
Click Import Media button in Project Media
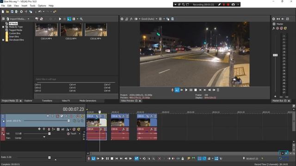click(16, 19)
